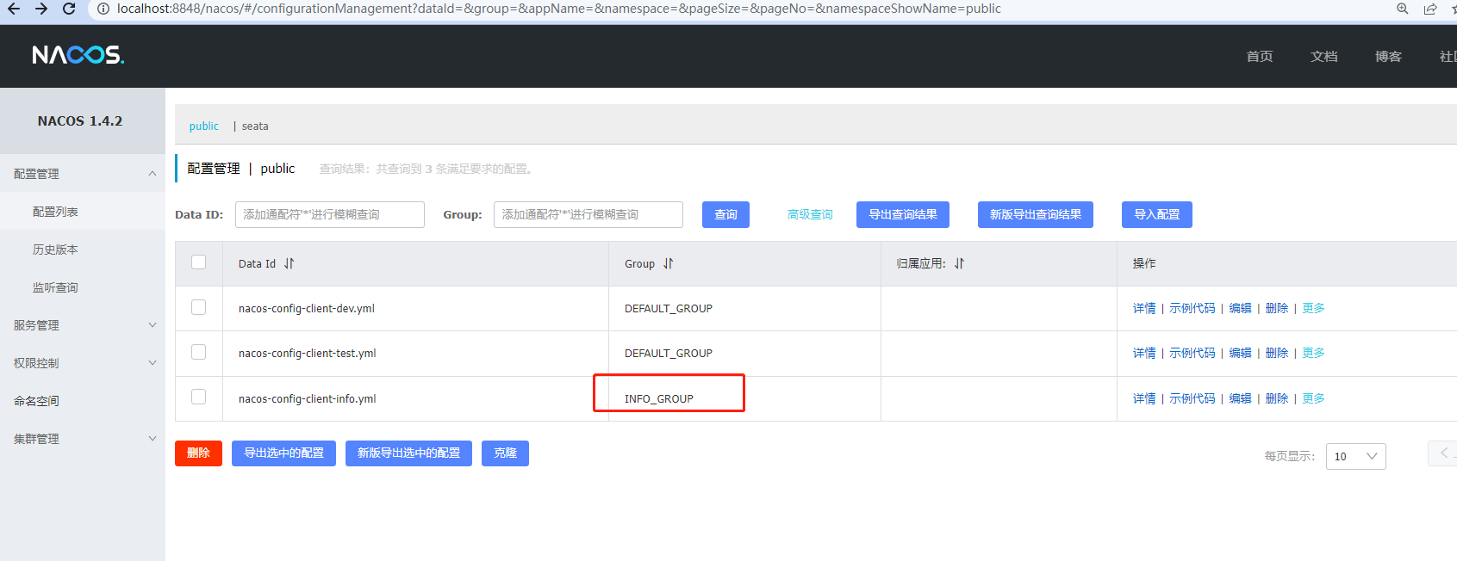Go forward with the browser forward arrow
Screen dimensions: 1457x561
tap(41, 9)
